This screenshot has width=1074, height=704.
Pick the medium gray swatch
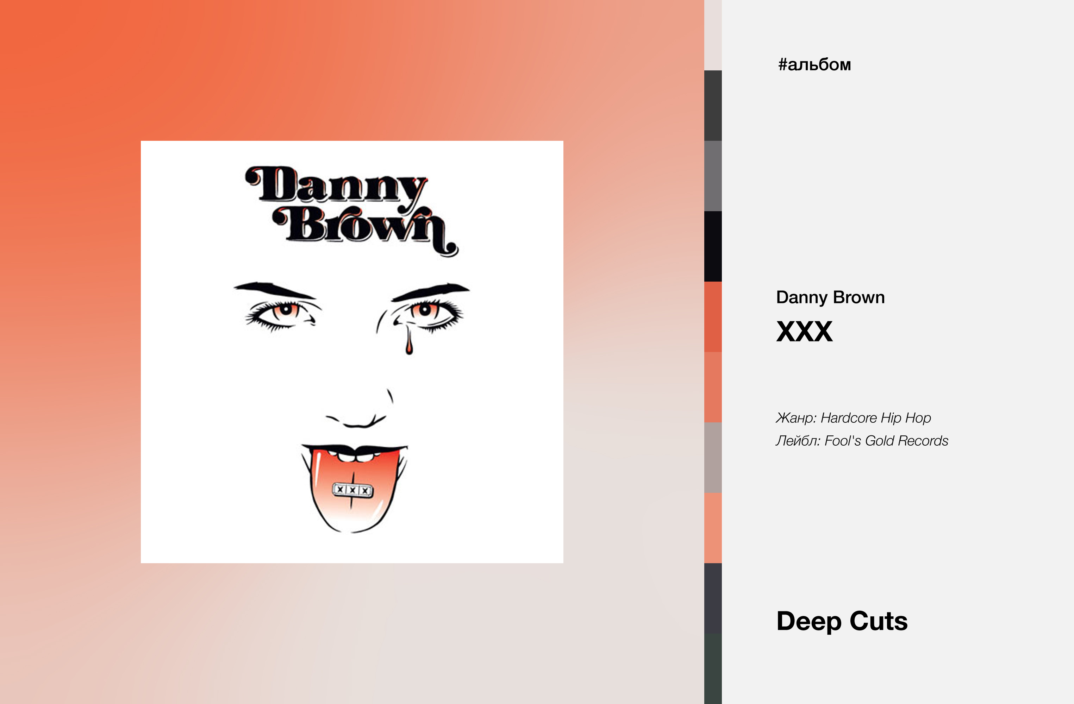[713, 176]
